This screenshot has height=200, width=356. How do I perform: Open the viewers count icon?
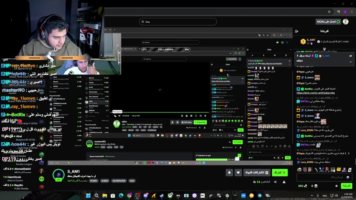click(254, 182)
